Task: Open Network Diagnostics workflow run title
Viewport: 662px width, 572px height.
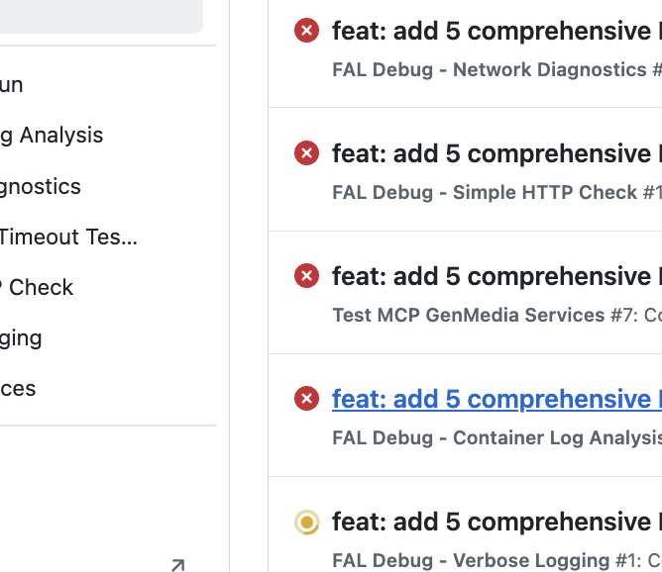Action: 496,31
